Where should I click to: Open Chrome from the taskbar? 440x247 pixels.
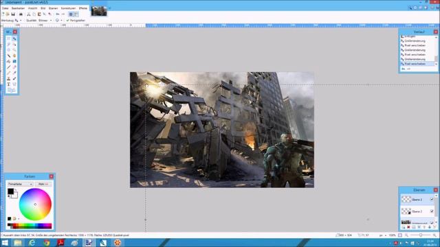(x=47, y=242)
